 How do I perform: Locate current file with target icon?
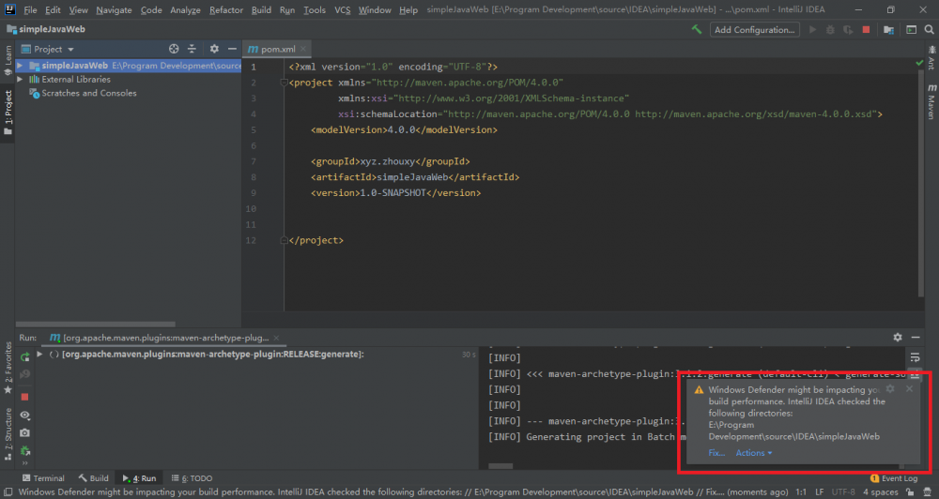(x=174, y=49)
